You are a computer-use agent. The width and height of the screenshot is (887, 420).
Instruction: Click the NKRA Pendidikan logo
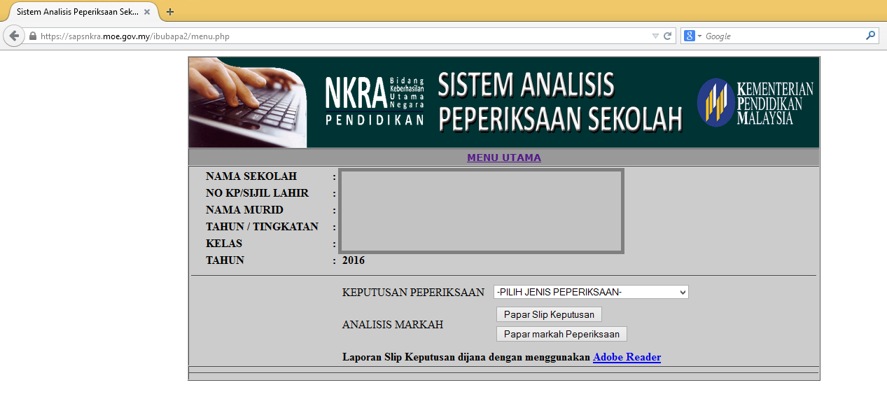[x=375, y=101]
